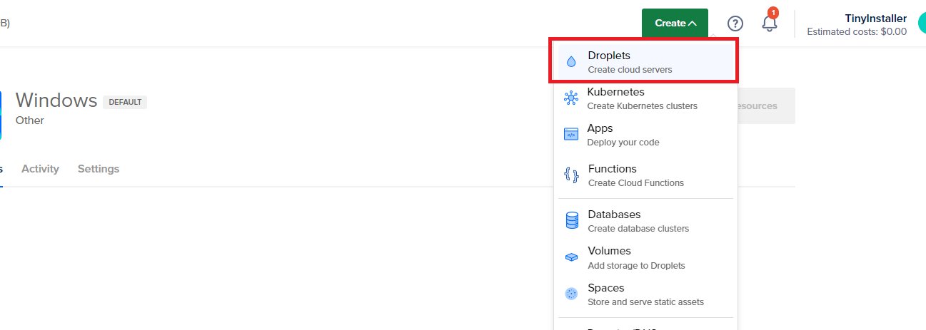Image resolution: width=926 pixels, height=330 pixels.
Task: Click the Windows project title
Action: (x=56, y=100)
